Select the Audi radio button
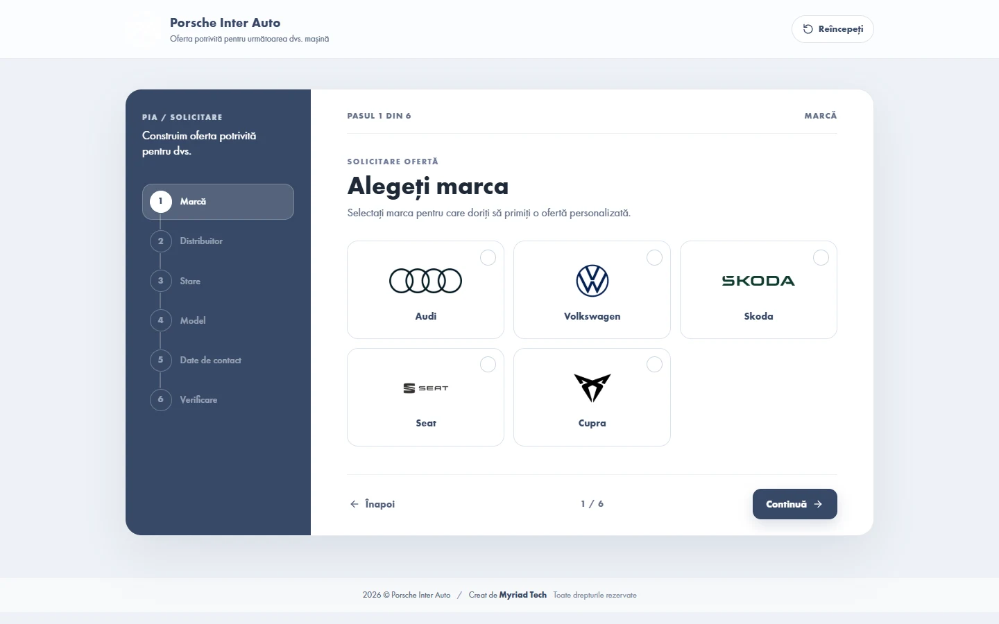Viewport: 999px width, 624px height. [488, 257]
